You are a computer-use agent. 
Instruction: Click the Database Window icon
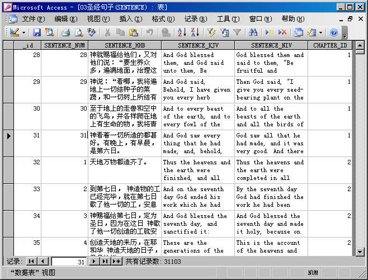coord(298,32)
